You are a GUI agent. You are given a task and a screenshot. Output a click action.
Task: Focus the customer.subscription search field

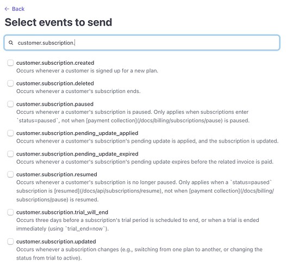(142, 42)
